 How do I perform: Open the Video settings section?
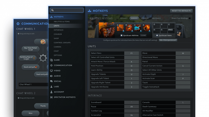coord(57,71)
